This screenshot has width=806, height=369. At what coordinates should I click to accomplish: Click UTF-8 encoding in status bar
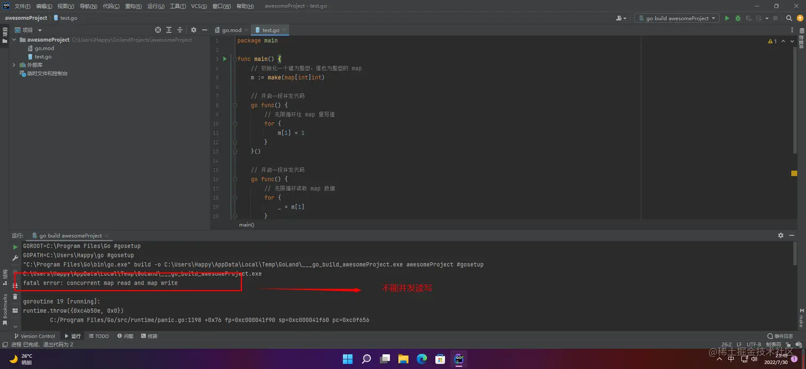pyautogui.click(x=754, y=344)
